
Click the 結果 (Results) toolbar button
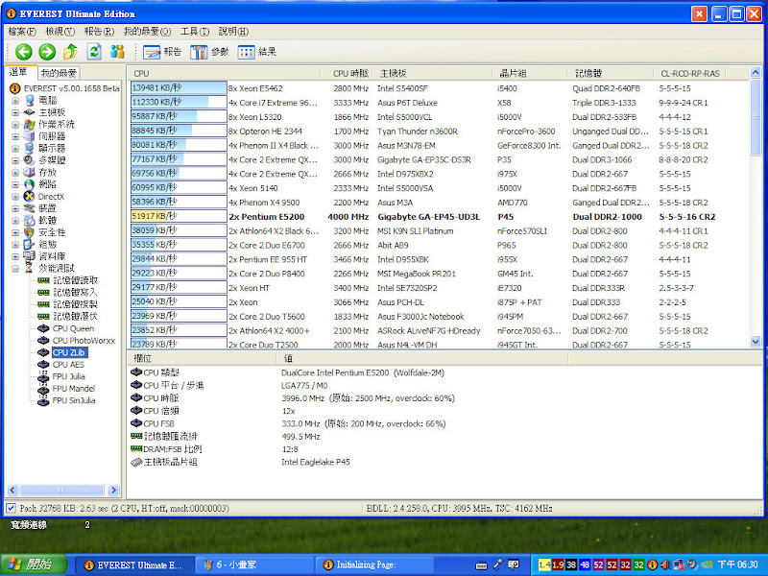pyautogui.click(x=257, y=52)
